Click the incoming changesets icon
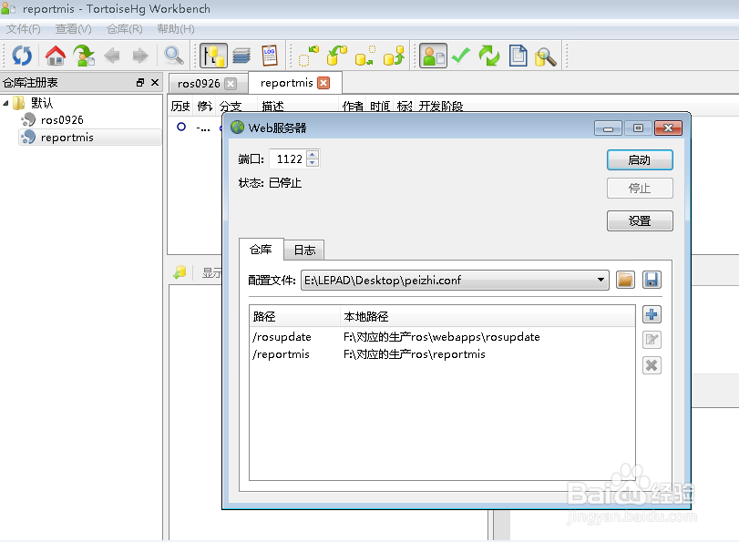 pyautogui.click(x=309, y=56)
